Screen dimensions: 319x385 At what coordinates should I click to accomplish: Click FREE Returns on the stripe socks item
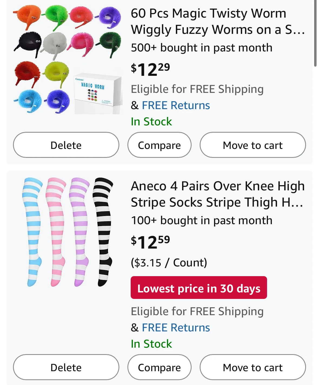(x=175, y=328)
